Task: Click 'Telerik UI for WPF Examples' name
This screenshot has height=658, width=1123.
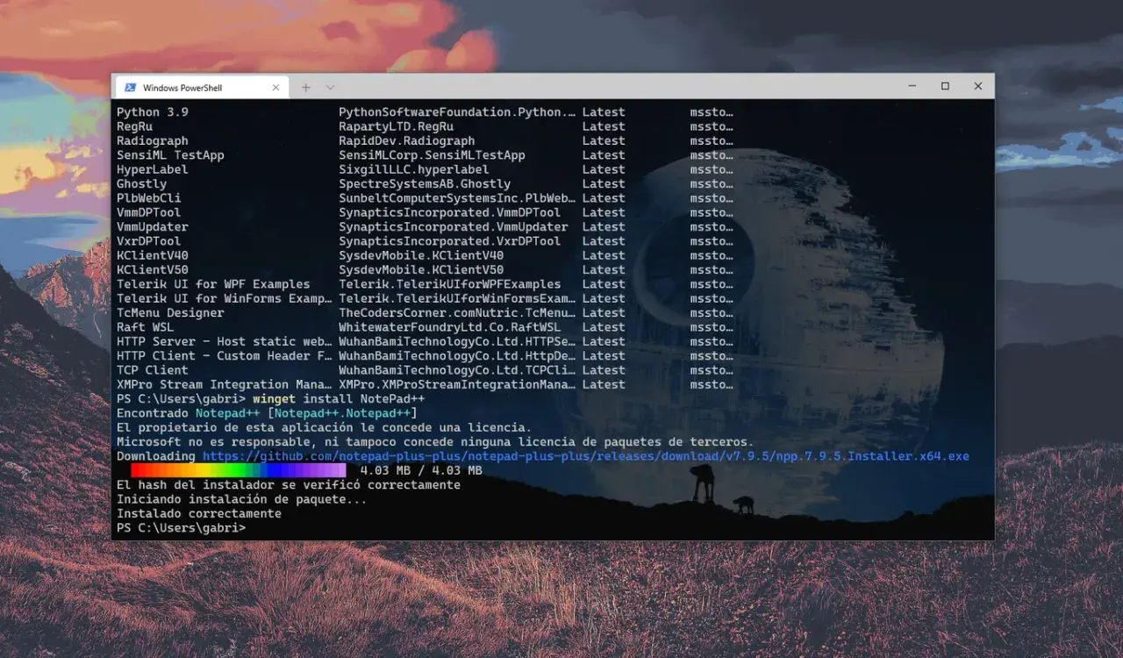Action: click(213, 284)
